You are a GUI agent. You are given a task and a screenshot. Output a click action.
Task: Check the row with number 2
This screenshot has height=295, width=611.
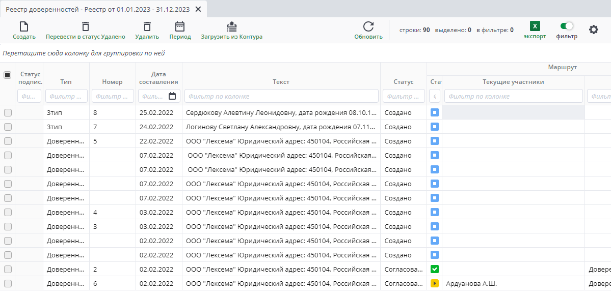coord(8,269)
